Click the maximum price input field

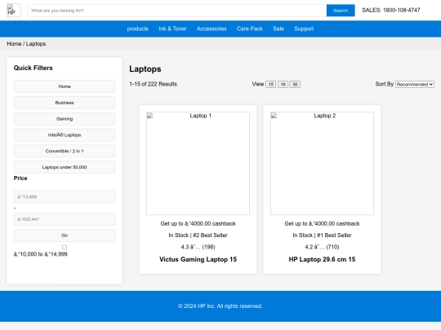tap(65, 219)
